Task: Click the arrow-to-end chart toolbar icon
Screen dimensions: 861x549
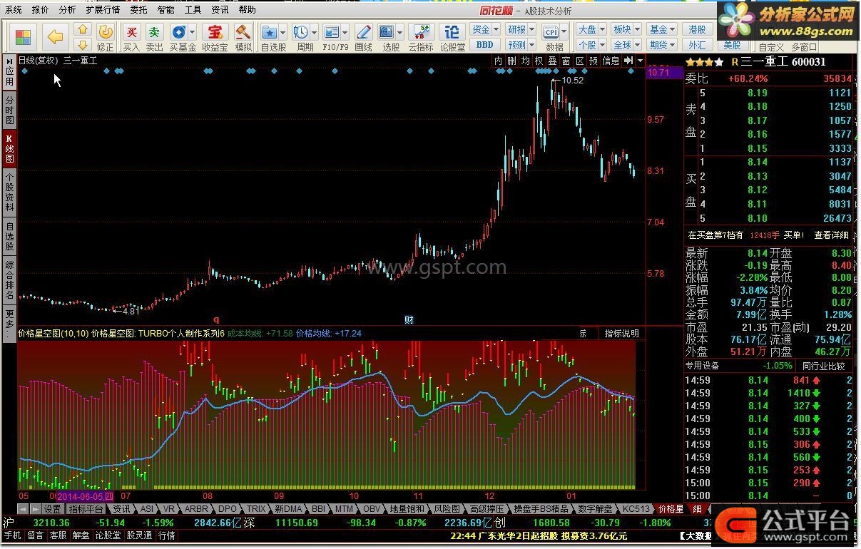Action: pos(628,61)
